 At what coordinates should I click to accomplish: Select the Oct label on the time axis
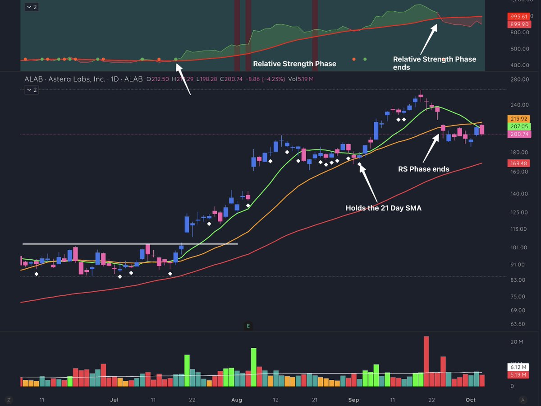tap(471, 400)
